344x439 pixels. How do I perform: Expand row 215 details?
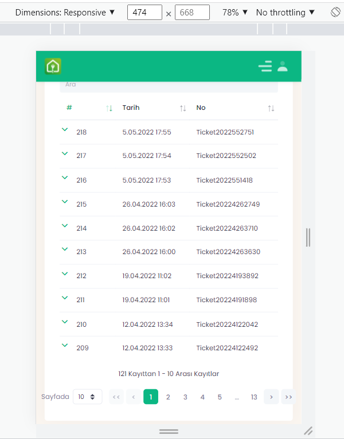coord(65,202)
